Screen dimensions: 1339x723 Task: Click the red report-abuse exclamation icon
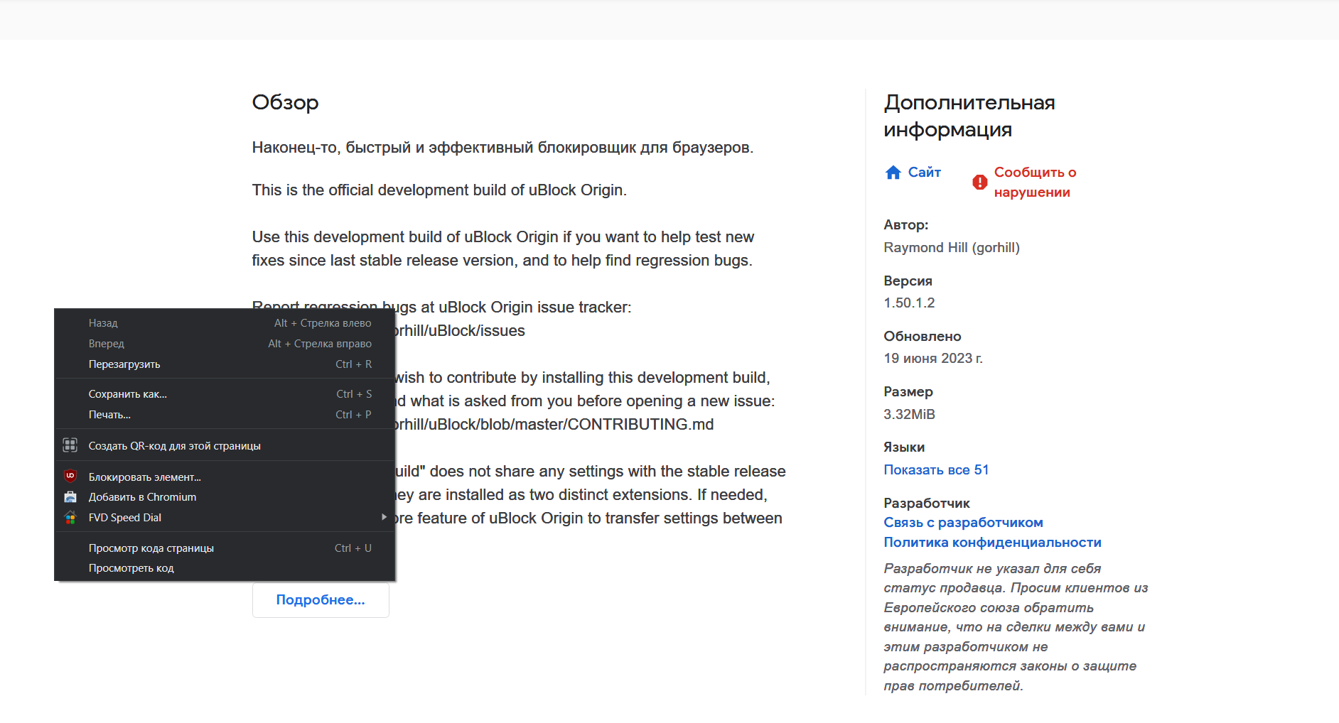pos(980,182)
